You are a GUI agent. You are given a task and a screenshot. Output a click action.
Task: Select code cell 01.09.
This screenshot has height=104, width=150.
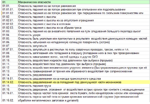click(x=10, y=57)
